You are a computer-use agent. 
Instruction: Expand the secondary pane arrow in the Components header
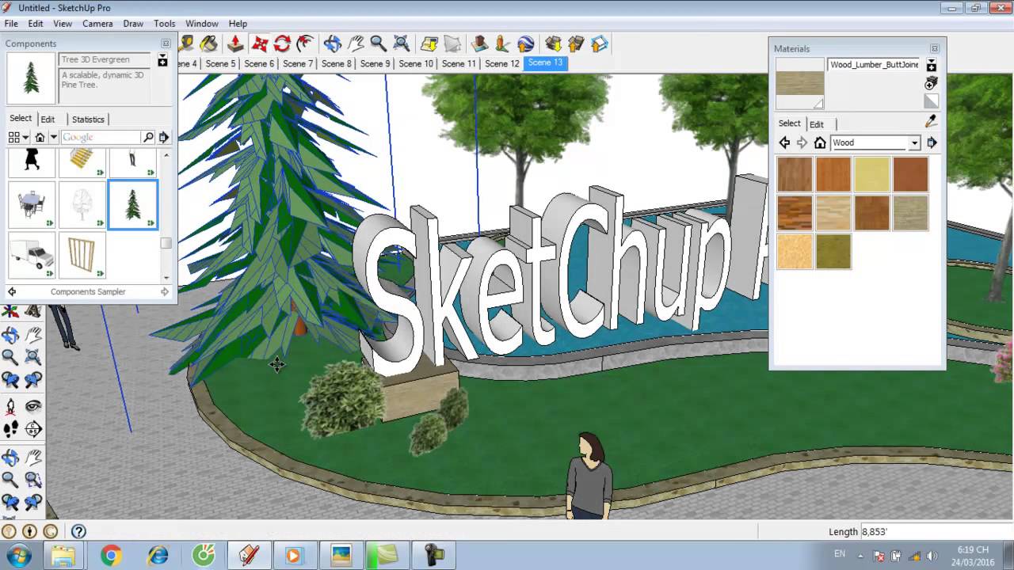click(x=162, y=61)
